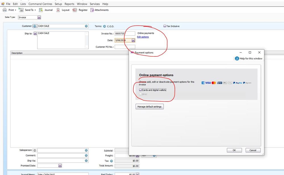This screenshot has height=175, width=284.
Task: Open the Edit menu
Action: 15,4
